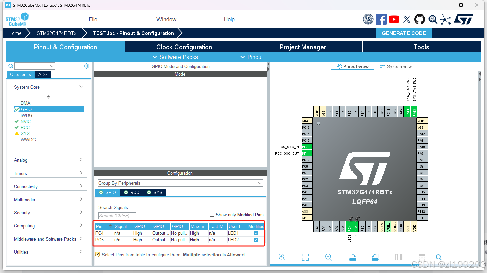
Task: Open the Pinout dropdown menu
Action: click(x=251, y=57)
